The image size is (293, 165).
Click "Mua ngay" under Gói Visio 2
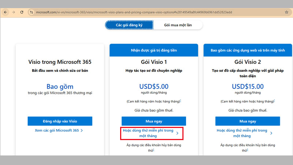pyautogui.click(x=248, y=121)
